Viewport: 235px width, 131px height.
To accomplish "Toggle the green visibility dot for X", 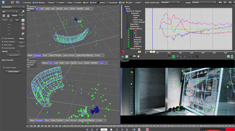I will click(x=129, y=31).
